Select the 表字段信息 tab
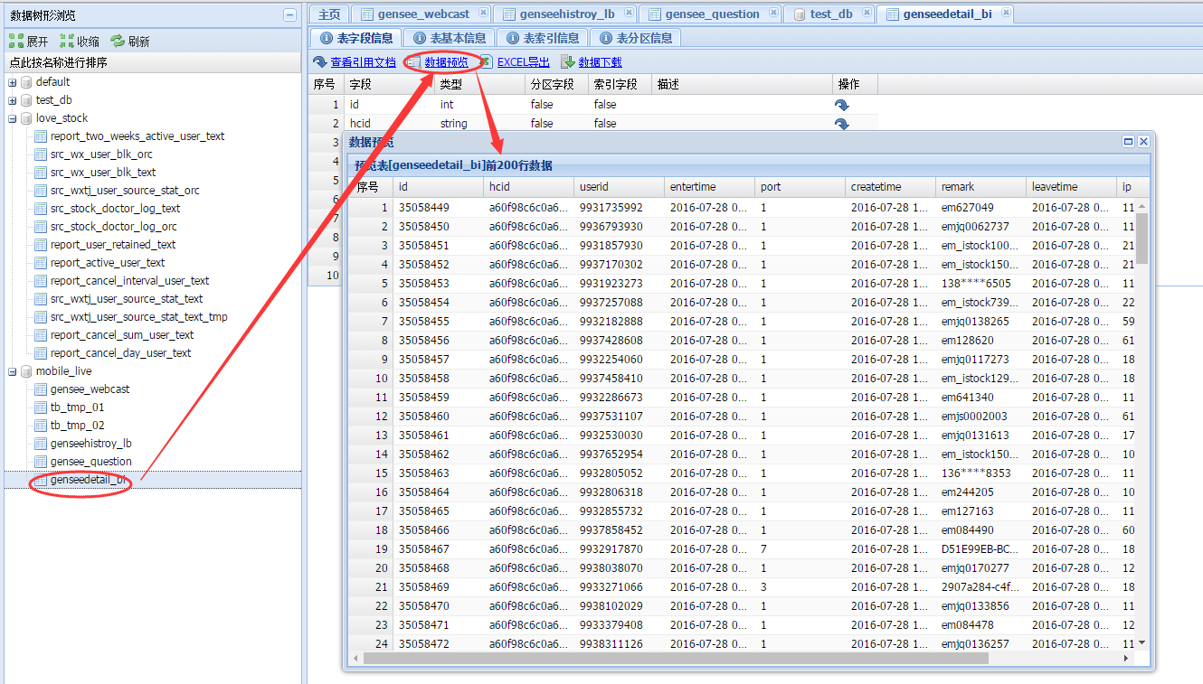 pyautogui.click(x=356, y=38)
